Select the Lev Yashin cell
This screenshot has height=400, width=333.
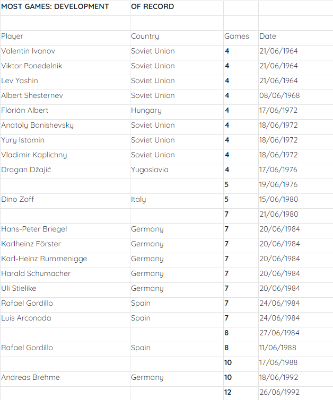click(x=65, y=82)
